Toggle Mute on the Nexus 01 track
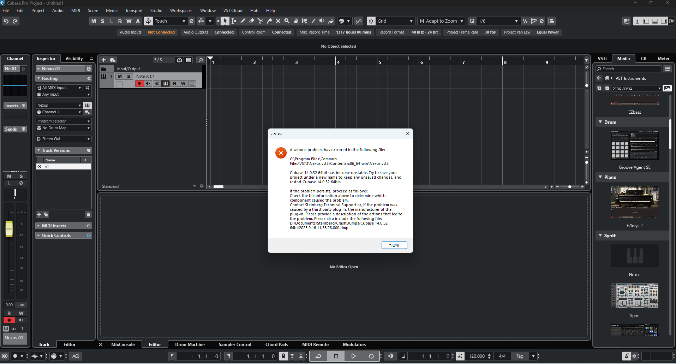This screenshot has height=364, width=676. (x=120, y=76)
